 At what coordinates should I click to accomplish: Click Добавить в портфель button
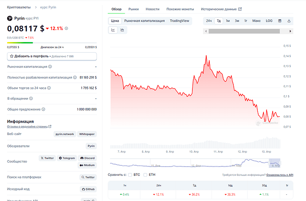pyautogui.click(x=52, y=56)
